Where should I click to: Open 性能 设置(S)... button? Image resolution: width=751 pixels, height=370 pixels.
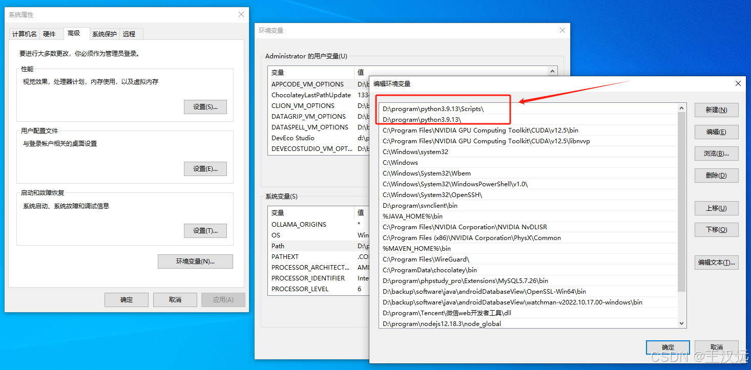point(205,107)
